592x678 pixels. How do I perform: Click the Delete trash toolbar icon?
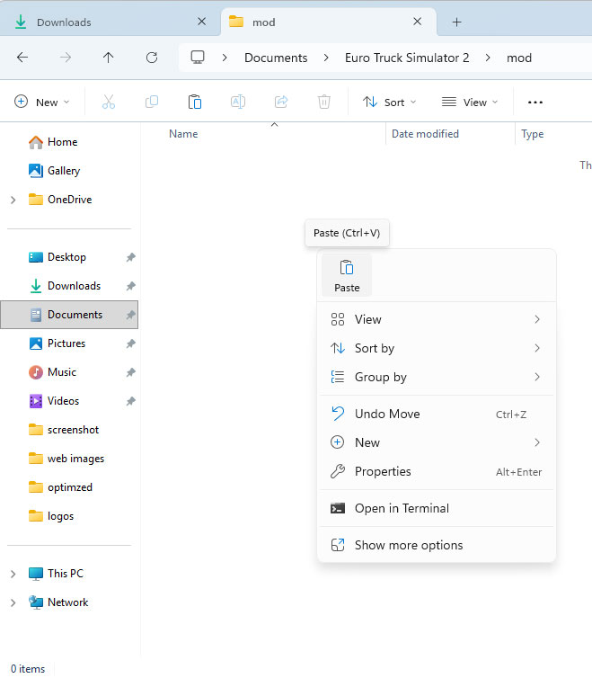(x=324, y=102)
